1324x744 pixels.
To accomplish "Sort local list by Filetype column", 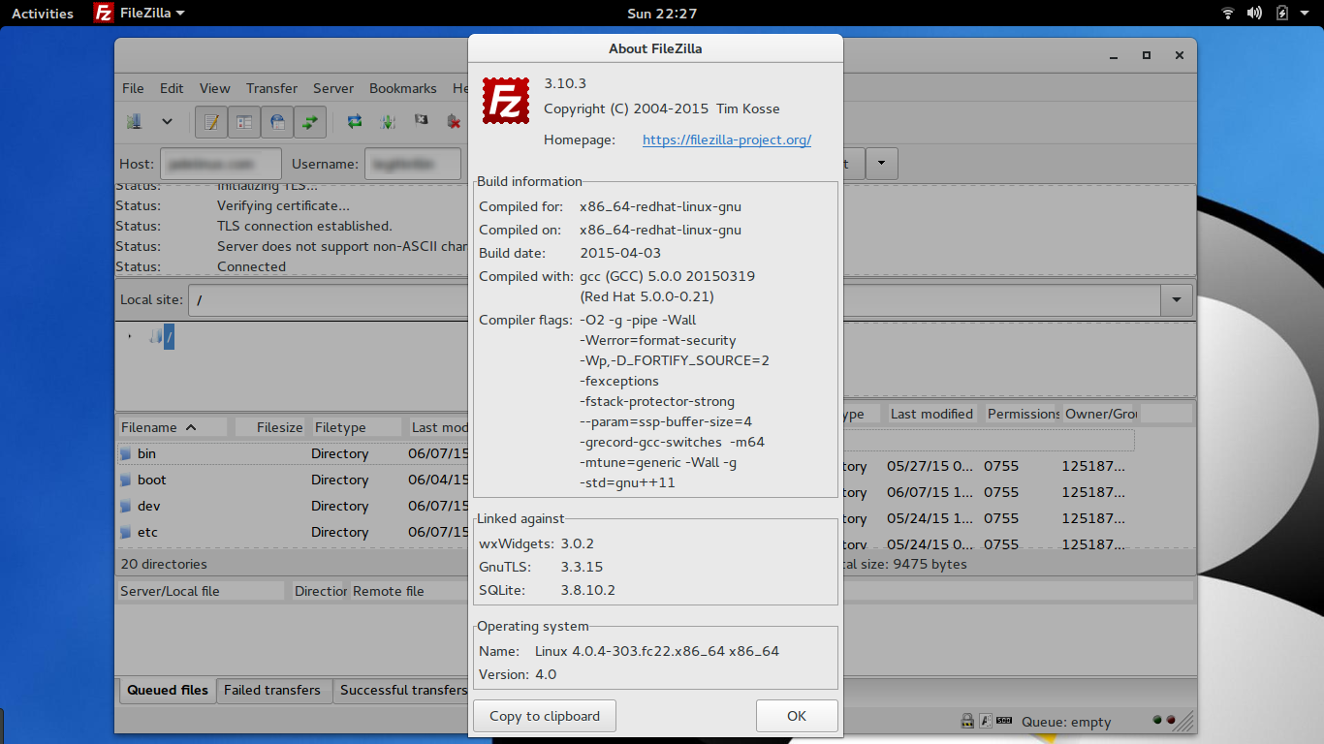I will (x=355, y=427).
